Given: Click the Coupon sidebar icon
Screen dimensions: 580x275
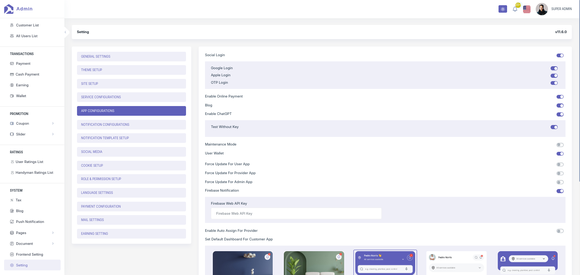Looking at the screenshot, I should click(12, 124).
